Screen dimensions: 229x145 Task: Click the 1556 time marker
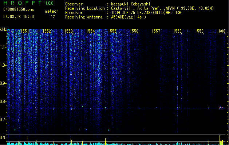pyautogui.click(x=134, y=31)
